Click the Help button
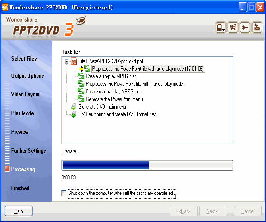The width and height of the screenshot is (266, 222). click(x=19, y=211)
